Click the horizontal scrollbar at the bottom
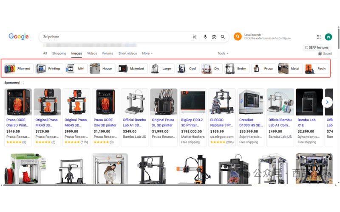This screenshot has height=212, width=340. [127, 185]
